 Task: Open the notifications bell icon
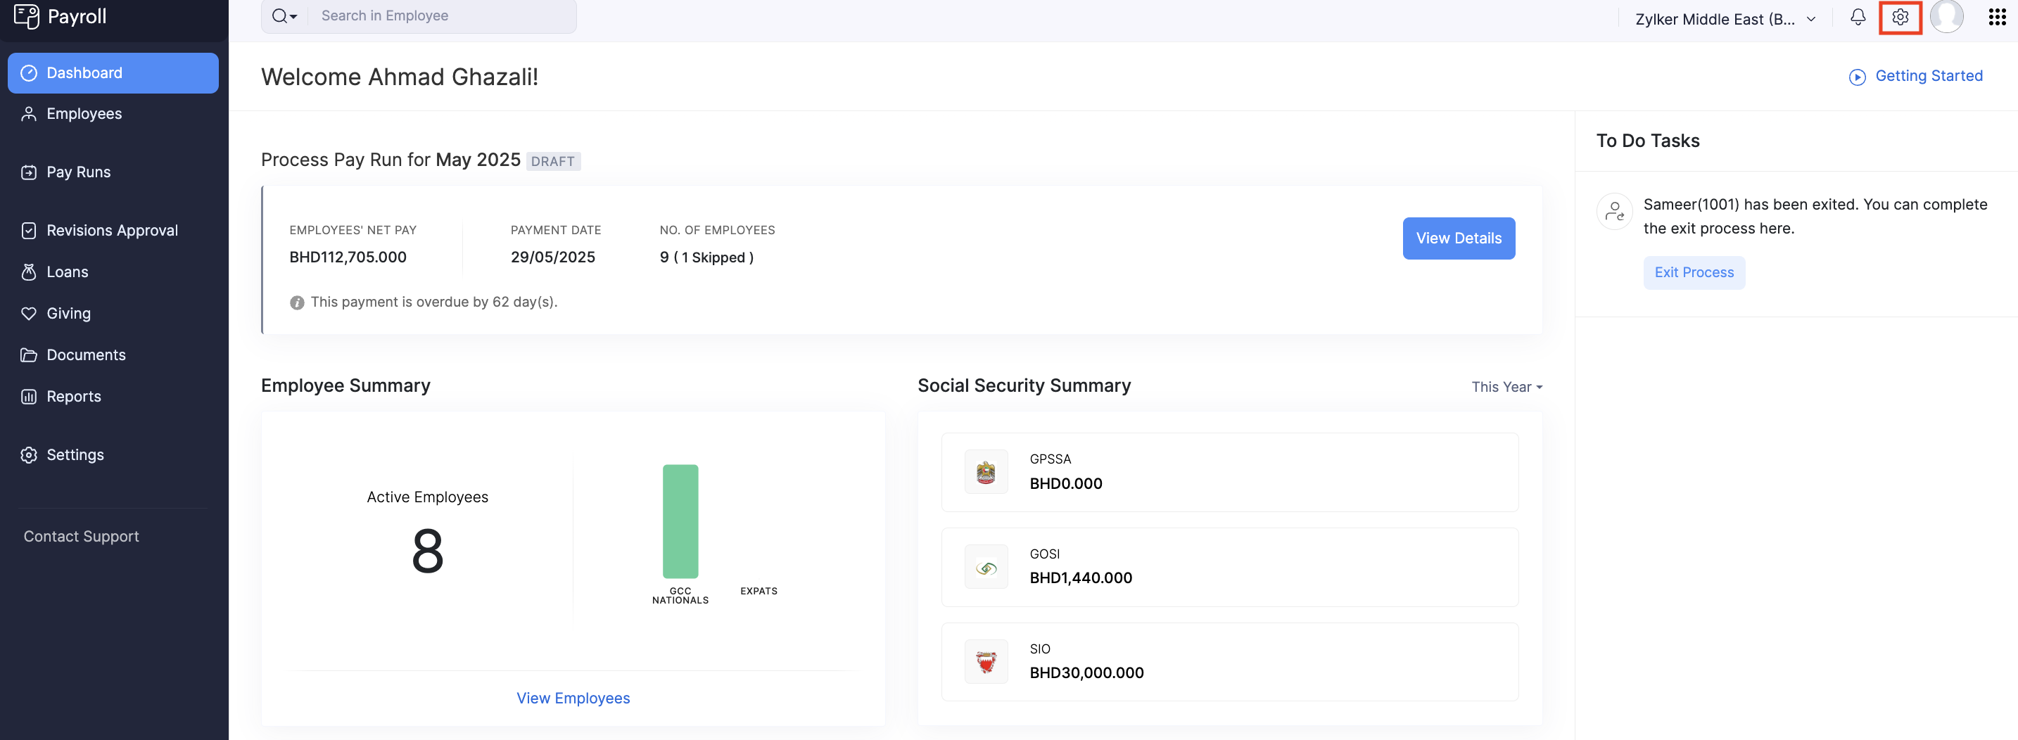(x=1858, y=17)
